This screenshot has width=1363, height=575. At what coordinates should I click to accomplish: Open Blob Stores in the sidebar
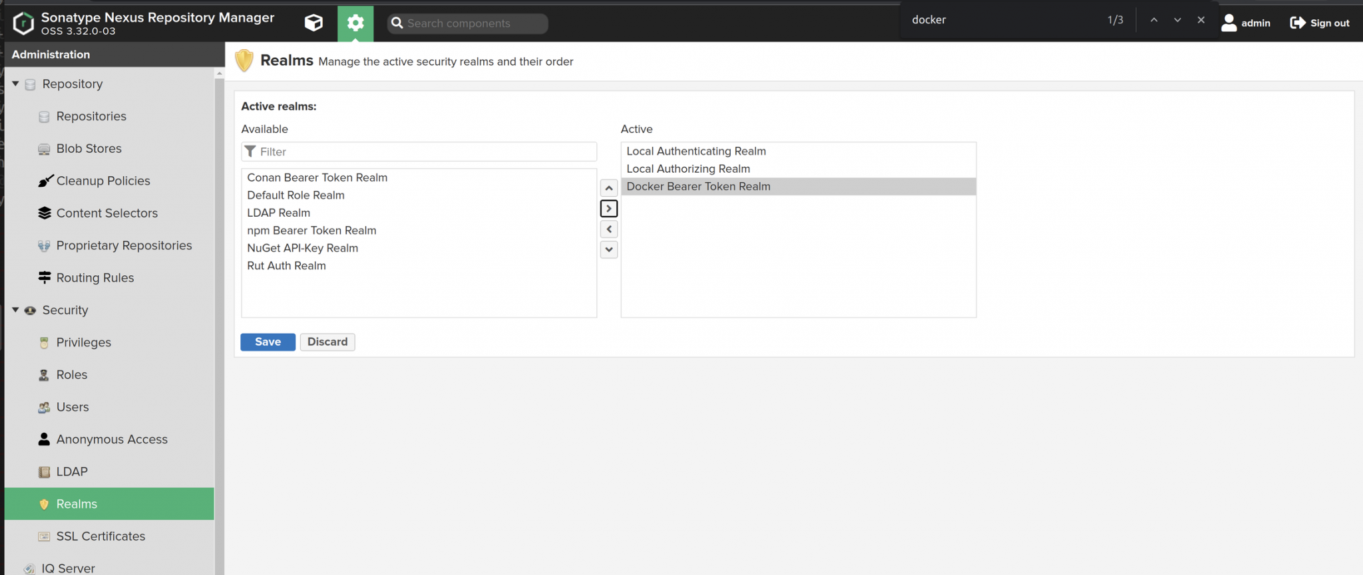[x=89, y=148]
